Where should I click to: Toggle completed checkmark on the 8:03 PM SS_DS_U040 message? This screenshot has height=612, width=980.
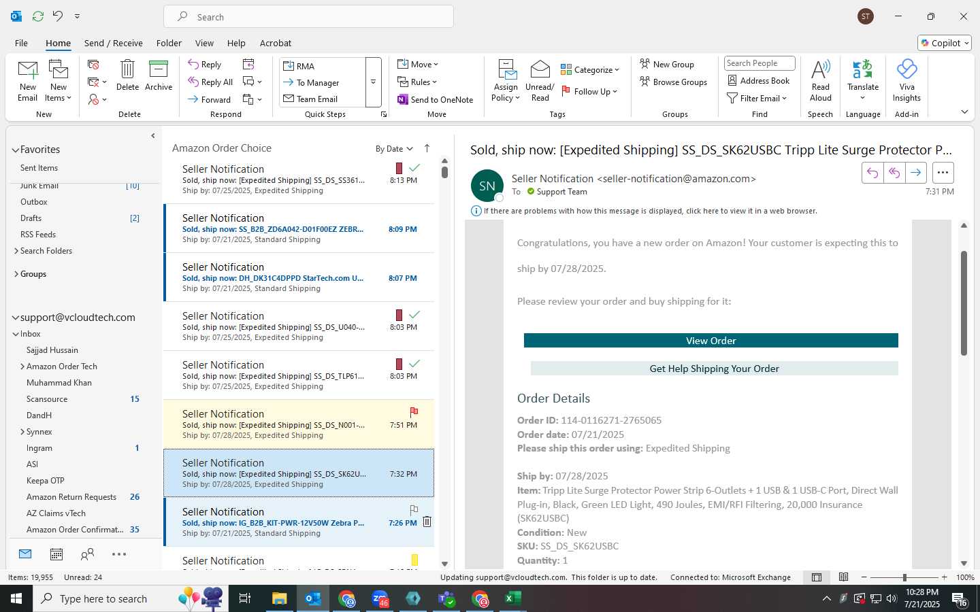414,314
